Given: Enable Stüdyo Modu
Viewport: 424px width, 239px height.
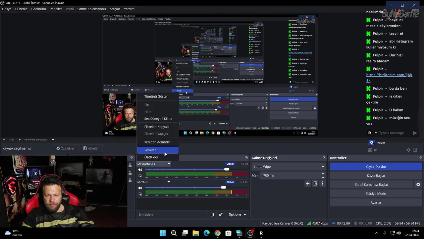Looking at the screenshot, I should click(376, 194).
